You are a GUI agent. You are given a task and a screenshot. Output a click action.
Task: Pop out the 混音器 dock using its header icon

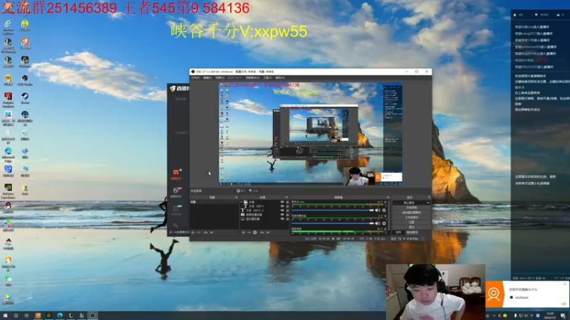(388, 197)
